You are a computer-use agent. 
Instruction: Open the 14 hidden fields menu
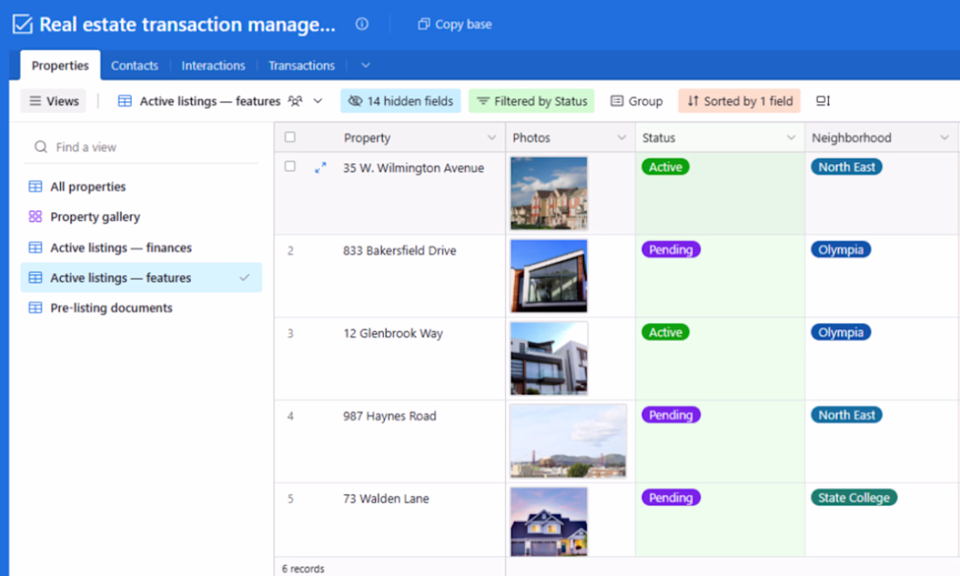(401, 101)
